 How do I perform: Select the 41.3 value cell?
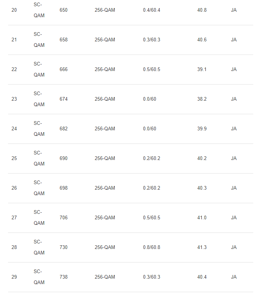pyautogui.click(x=202, y=247)
